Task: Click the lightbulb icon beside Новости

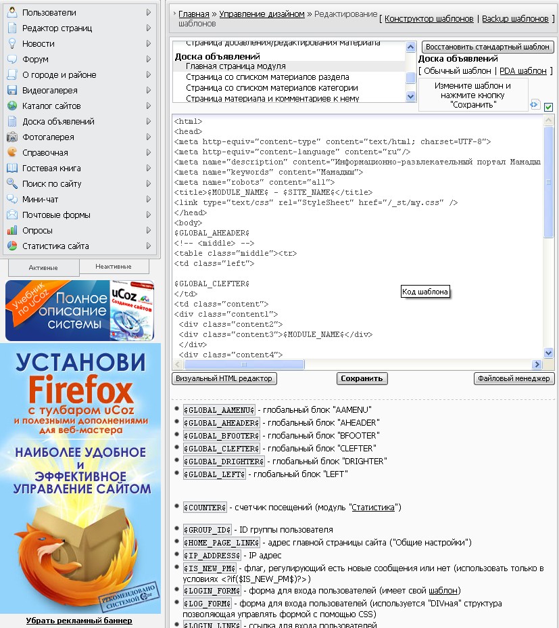Action: coord(11,43)
